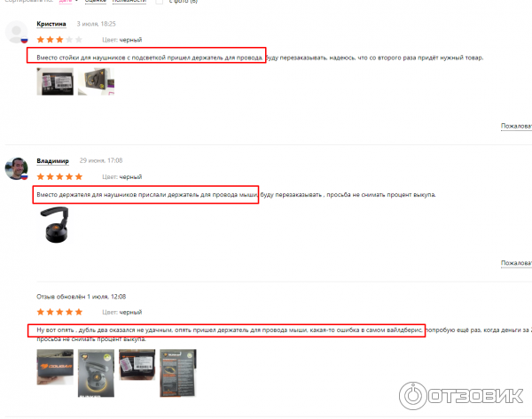This screenshot has width=532, height=419.
Task: Toggle the 'с фото (6)' checkbox
Action: point(159,2)
